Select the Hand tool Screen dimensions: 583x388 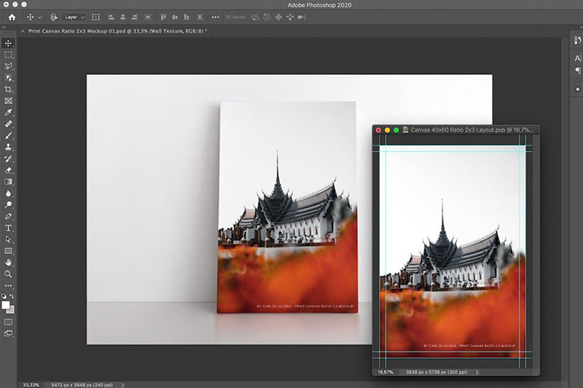(8, 263)
